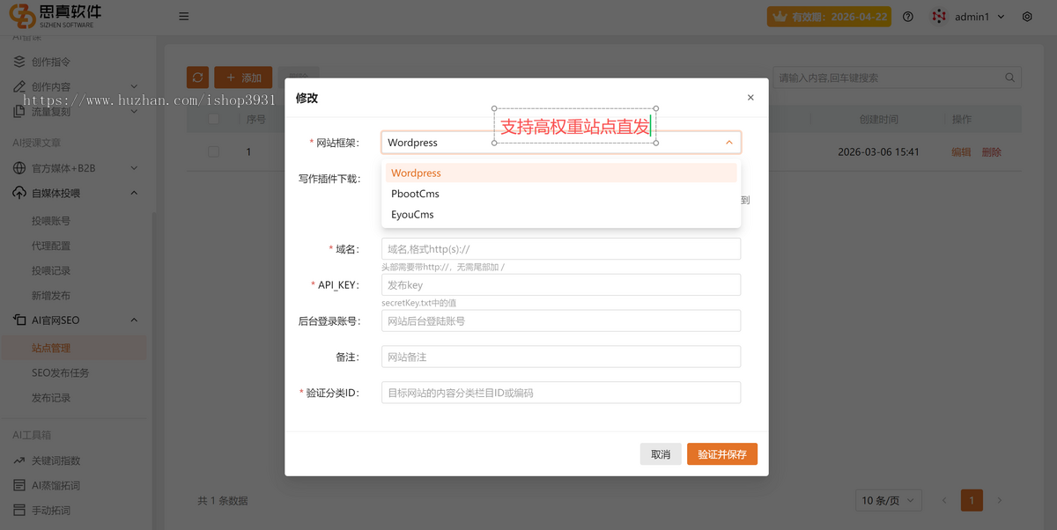Screen dimensions: 1057x530
Task: Click the 创作指令 layers icon in sidebar
Action: click(x=19, y=62)
